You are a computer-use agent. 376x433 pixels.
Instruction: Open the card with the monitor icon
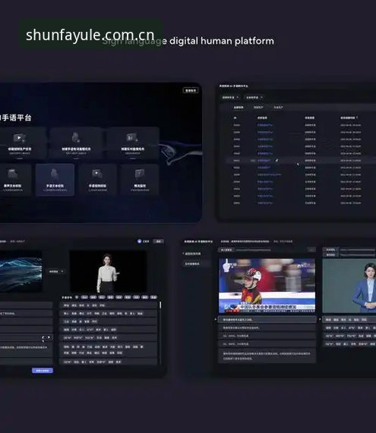pyautogui.click(x=140, y=180)
